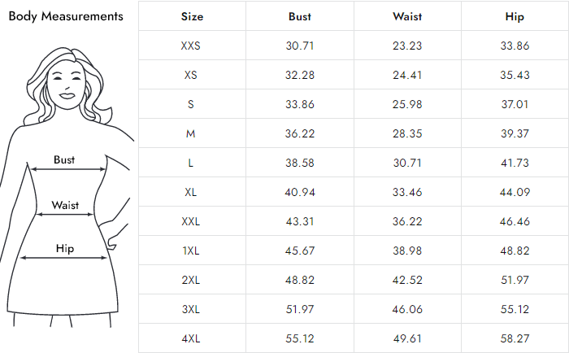Select the L hip value 41.73

[x=515, y=163]
